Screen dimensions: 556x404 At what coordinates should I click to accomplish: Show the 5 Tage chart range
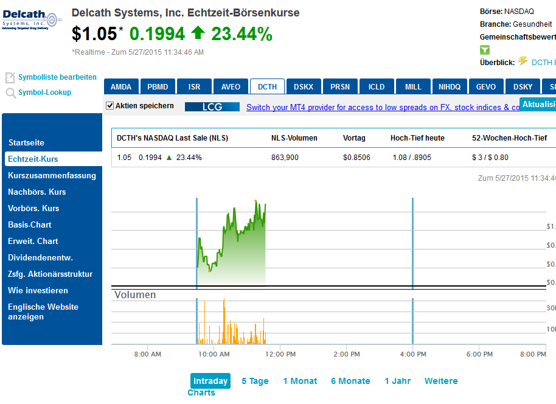[x=255, y=381]
